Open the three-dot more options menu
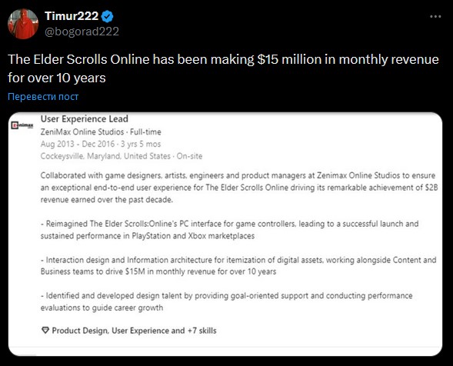 point(435,16)
